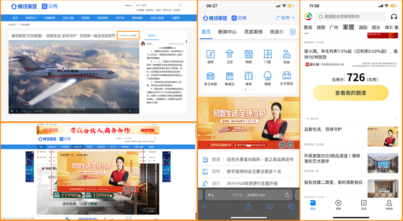Screen dimensions: 403x221
Task: Enter fullscreen on the video player
Action: click(135, 111)
